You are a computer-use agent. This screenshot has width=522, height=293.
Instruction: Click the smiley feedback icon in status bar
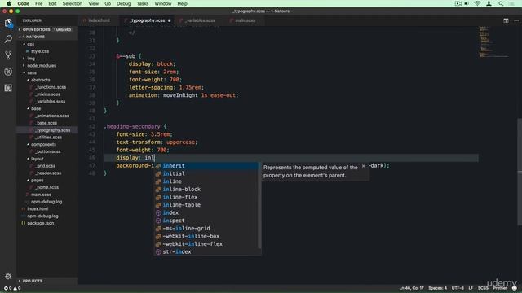(x=515, y=288)
